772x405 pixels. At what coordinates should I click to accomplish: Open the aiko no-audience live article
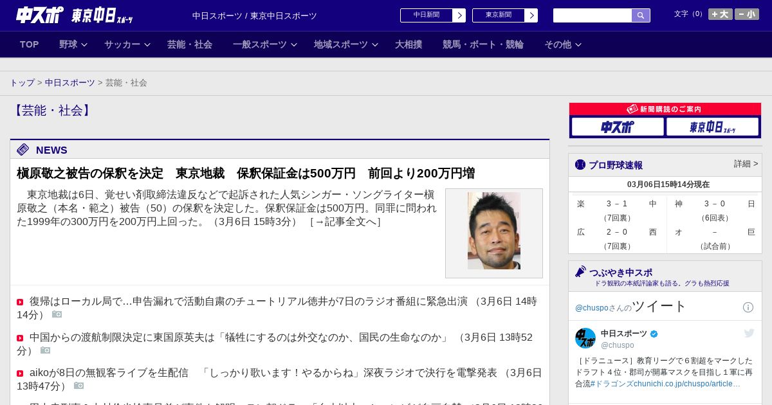click(x=279, y=379)
